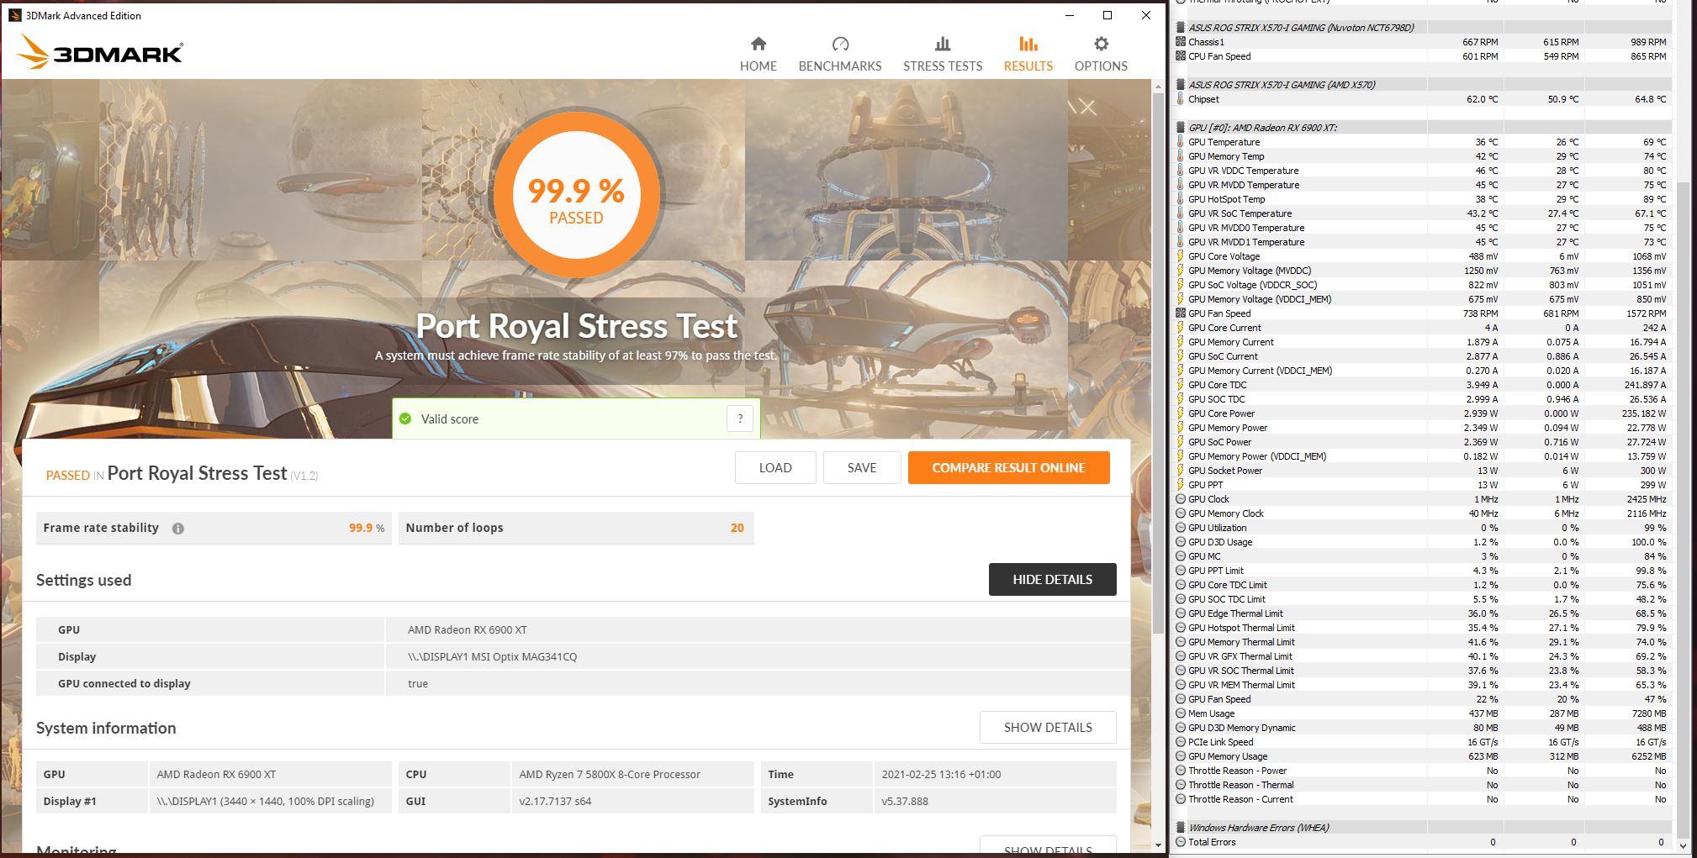This screenshot has width=1697, height=858.
Task: Switch to the BENCHMARKS tab
Action: (840, 54)
